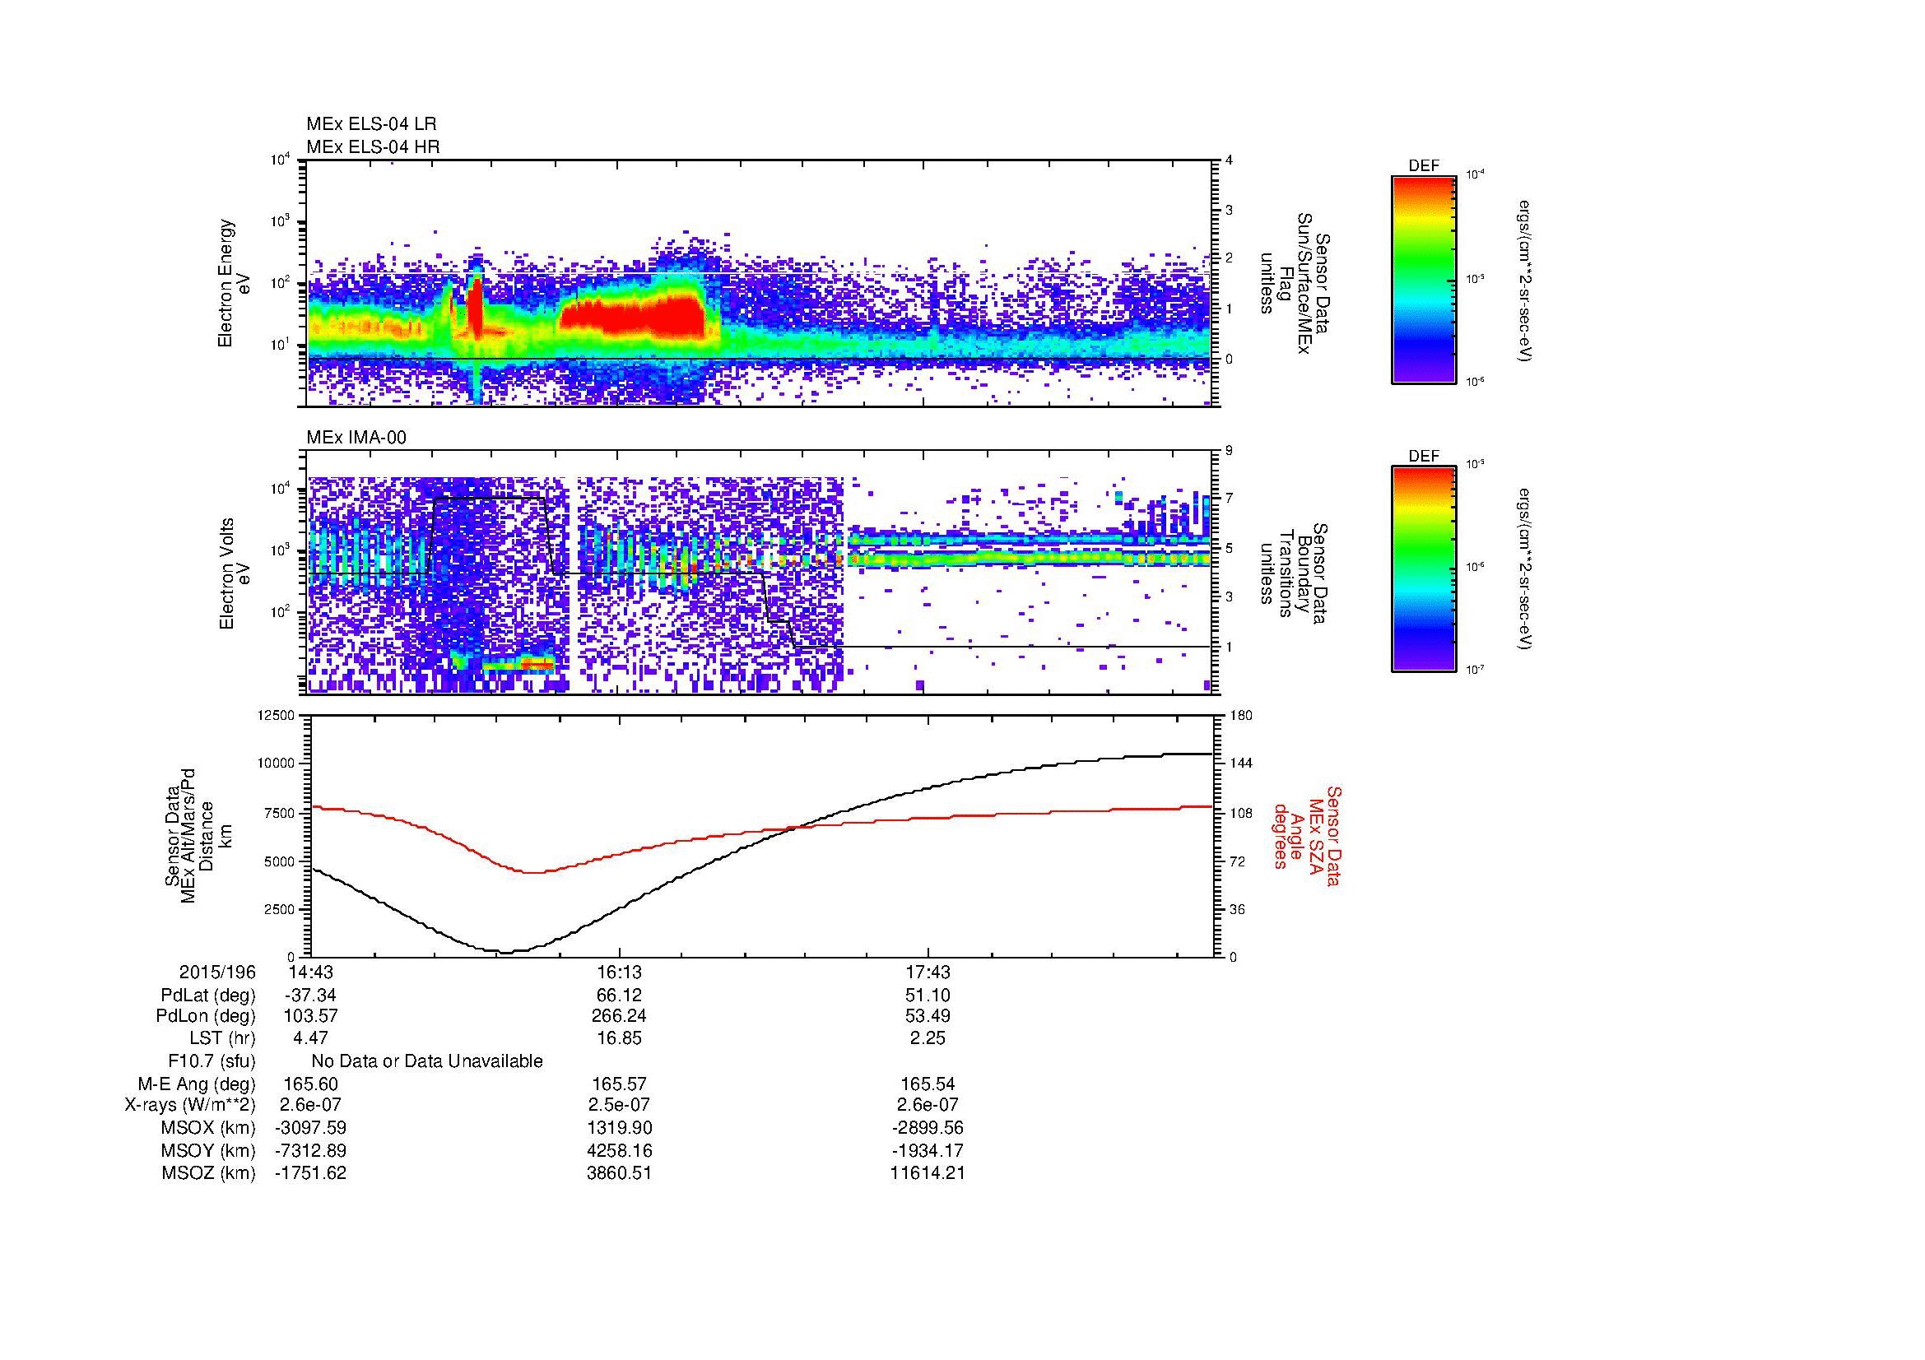Click the time tick label '16:13'
Image resolution: width=1925 pixels, height=1360 pixels.
point(619,972)
